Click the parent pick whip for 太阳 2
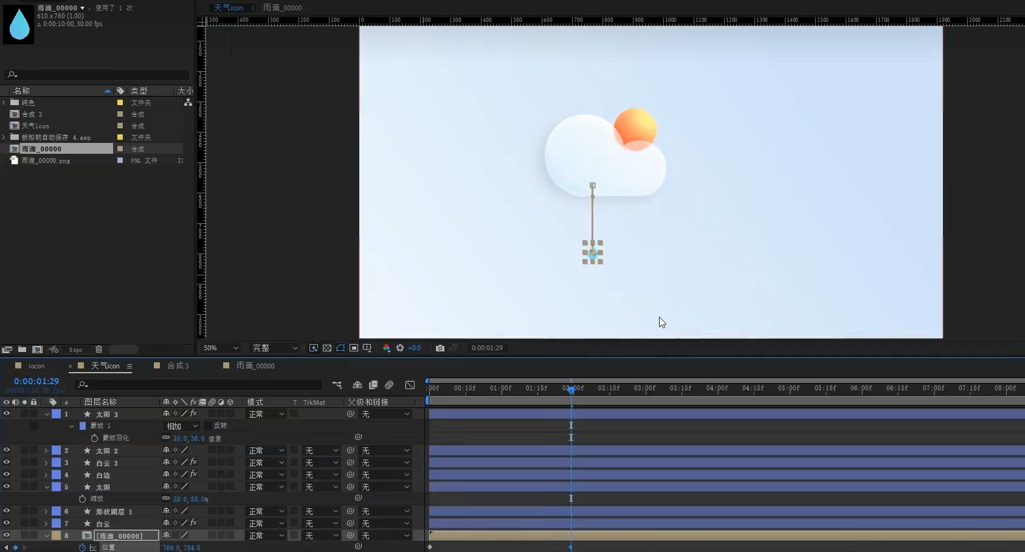Image resolution: width=1025 pixels, height=552 pixels. pos(351,450)
